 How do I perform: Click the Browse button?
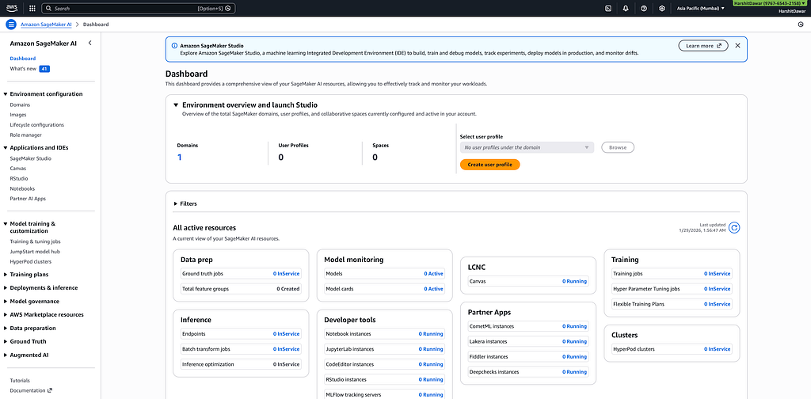pyautogui.click(x=618, y=147)
